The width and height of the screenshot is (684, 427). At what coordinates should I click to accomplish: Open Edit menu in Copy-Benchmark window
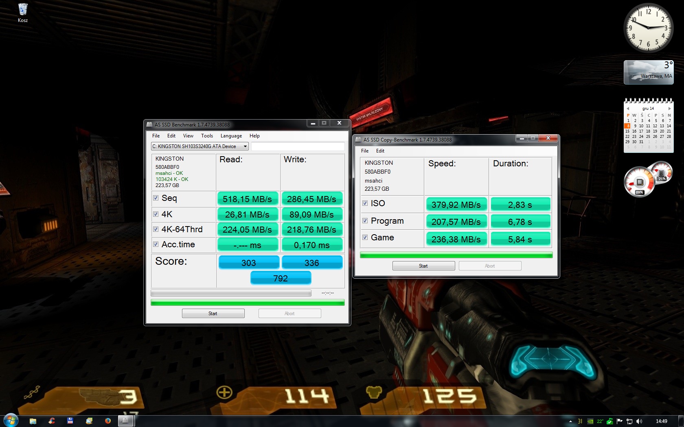point(380,151)
